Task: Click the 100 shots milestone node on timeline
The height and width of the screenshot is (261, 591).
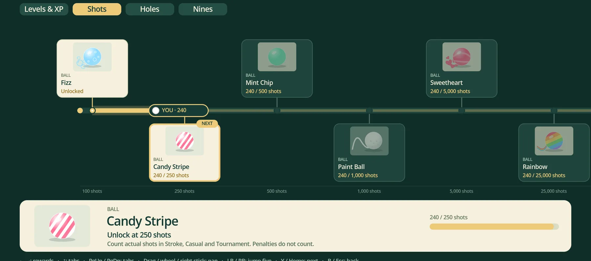Action: pyautogui.click(x=93, y=111)
